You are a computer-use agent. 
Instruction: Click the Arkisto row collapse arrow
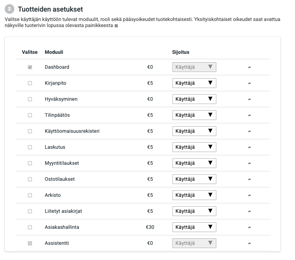tap(249, 195)
